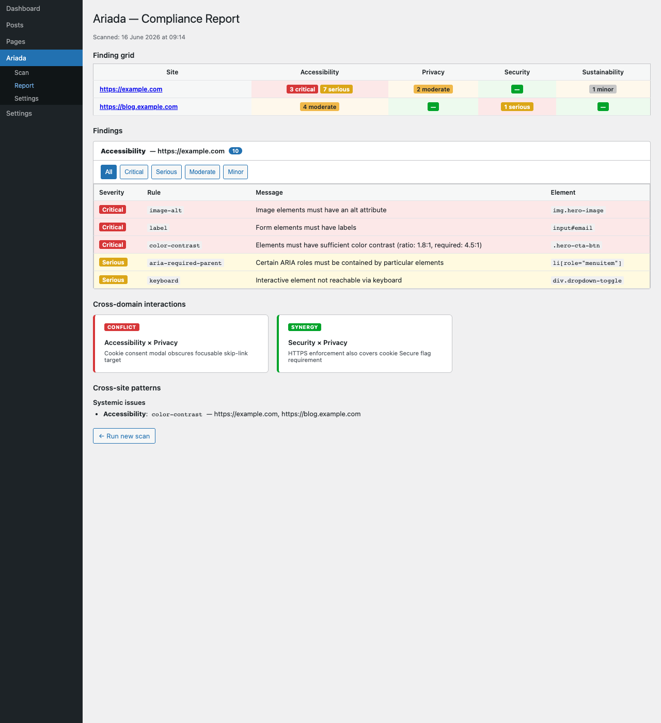Filter findings by Moderate
This screenshot has width=661, height=723.
point(202,172)
